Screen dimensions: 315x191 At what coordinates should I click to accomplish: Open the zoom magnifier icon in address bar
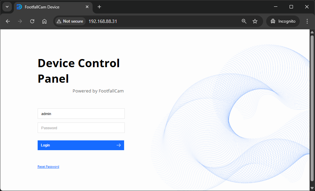[x=244, y=21]
